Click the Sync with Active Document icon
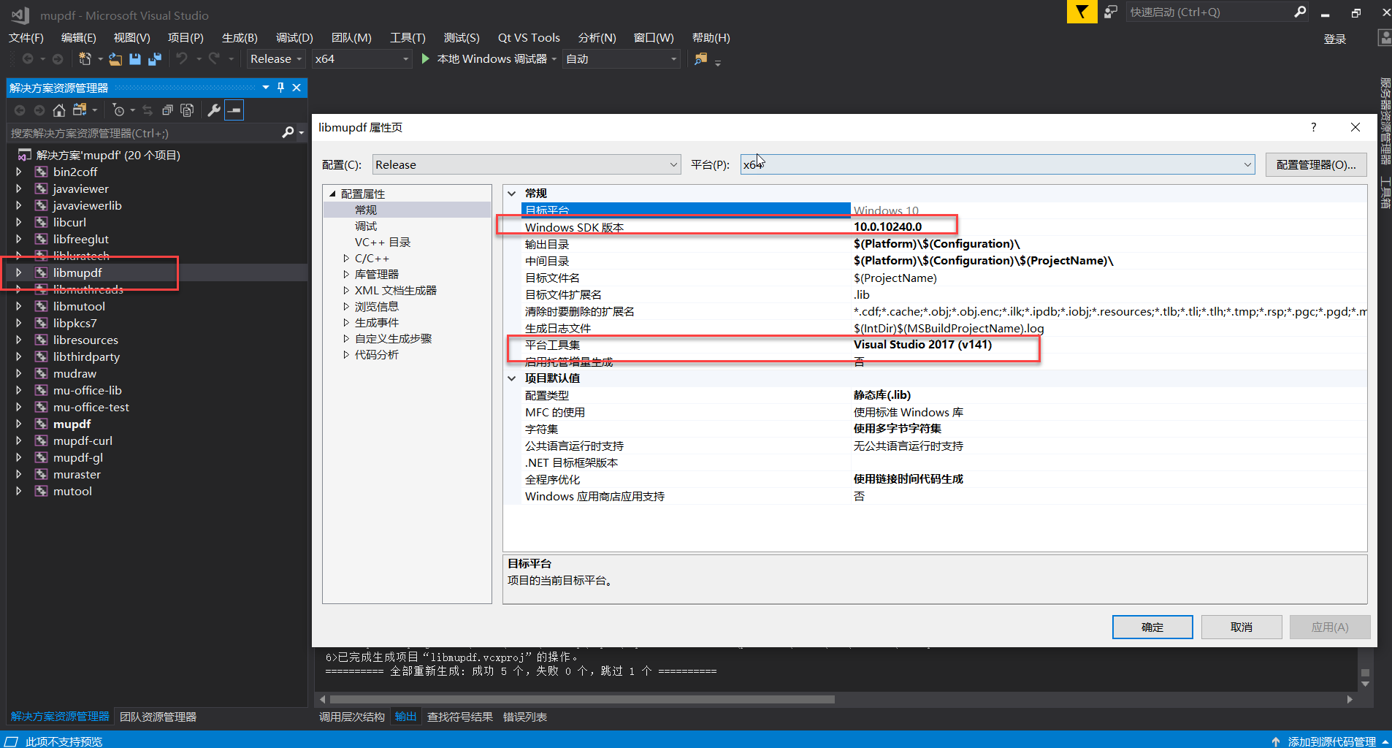 click(148, 111)
